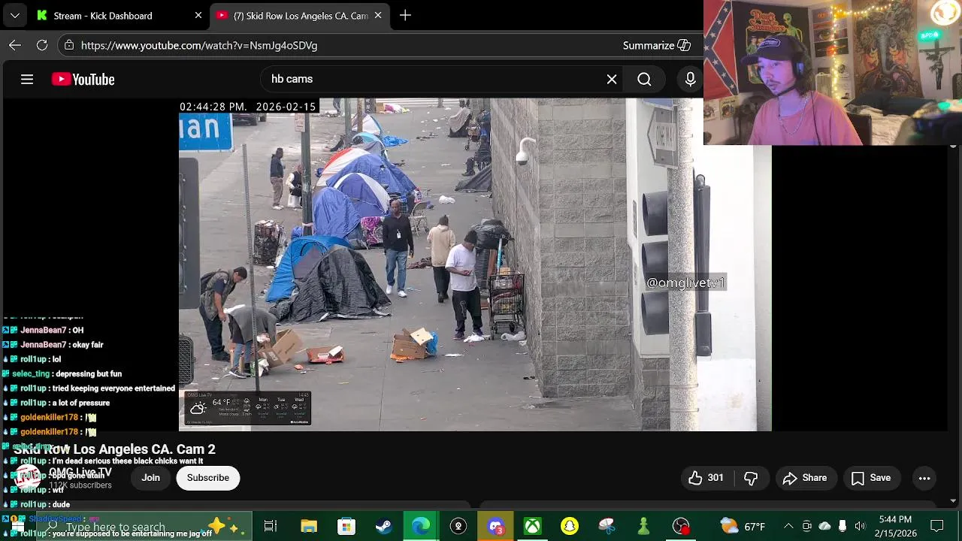View site information icon in address bar
Image resolution: width=962 pixels, height=541 pixels.
coord(69,45)
